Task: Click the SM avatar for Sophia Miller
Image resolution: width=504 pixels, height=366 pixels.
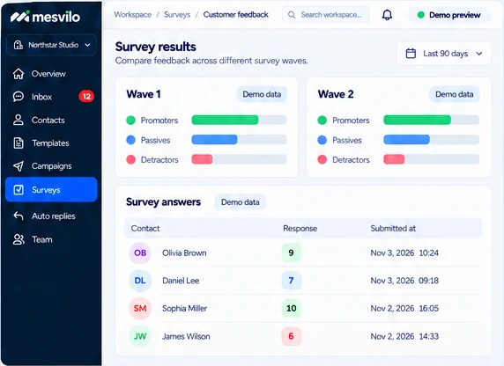Action: 140,309
